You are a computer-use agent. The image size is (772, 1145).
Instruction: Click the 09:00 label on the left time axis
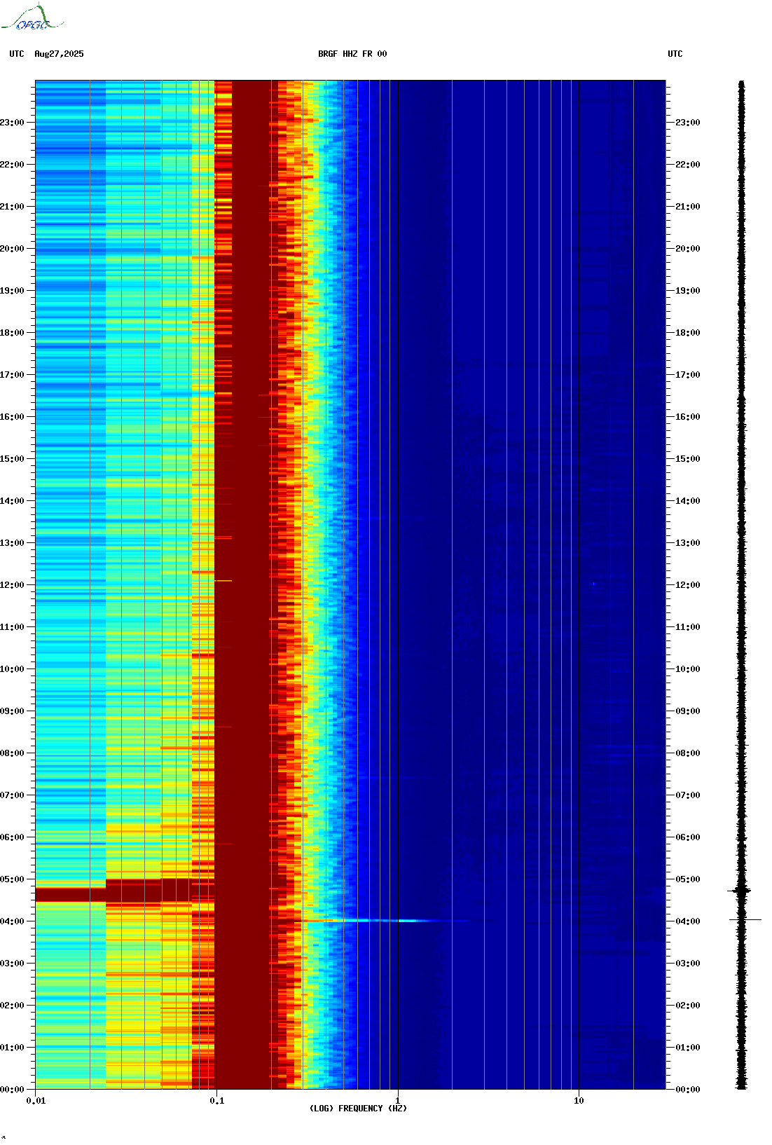(12, 711)
